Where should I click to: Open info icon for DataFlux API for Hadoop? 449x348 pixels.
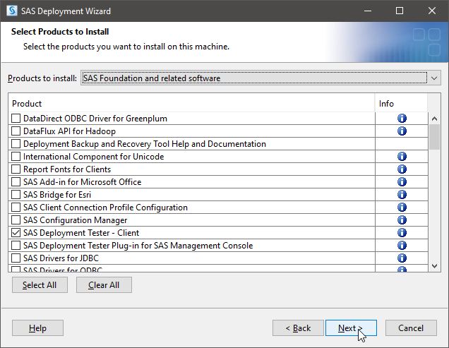[402, 131]
